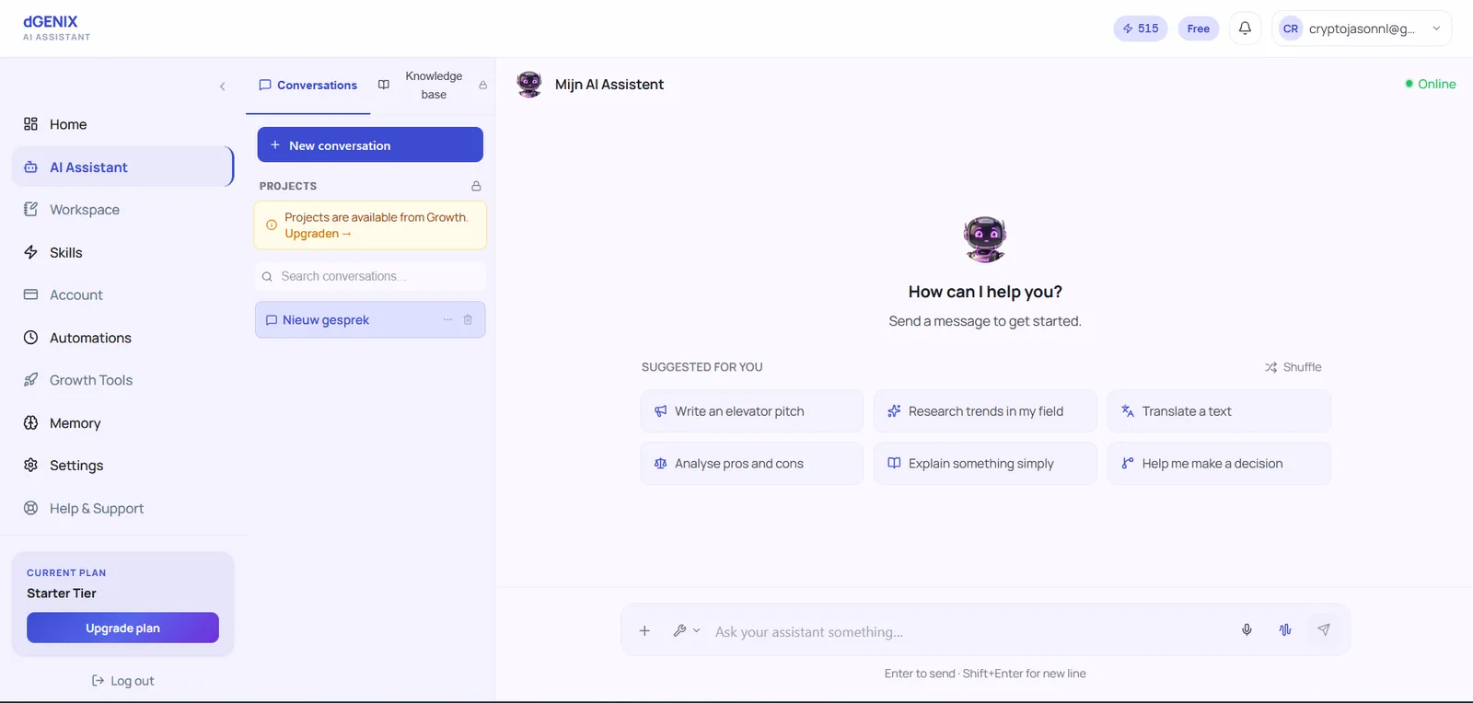Start voice mode with waveform icon
Viewport: 1473px width, 703px height.
(x=1285, y=630)
